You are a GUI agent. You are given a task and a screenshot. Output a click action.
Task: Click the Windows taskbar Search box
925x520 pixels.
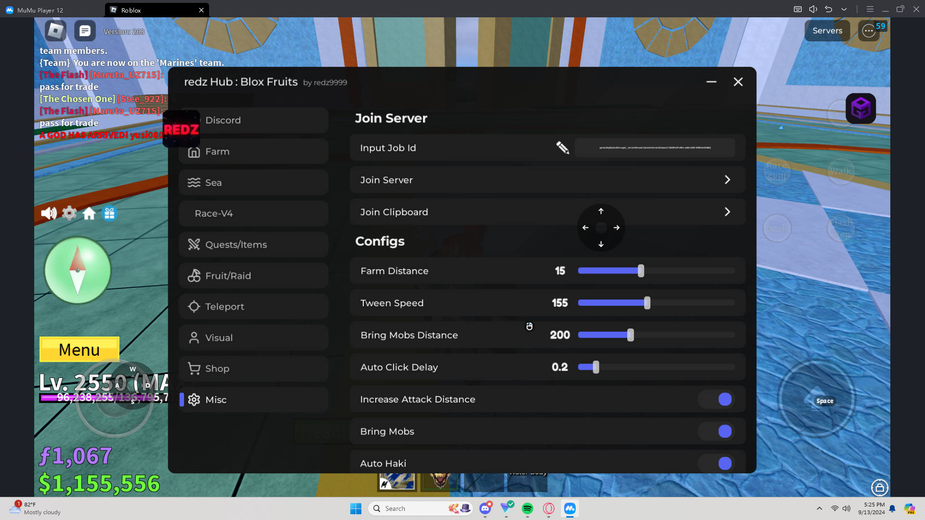pyautogui.click(x=421, y=508)
